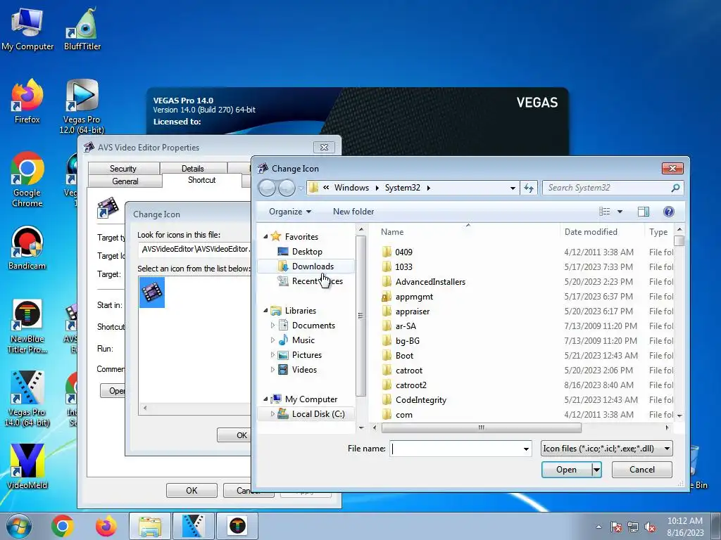Open the split arrow of the Open button
The height and width of the screenshot is (540, 721).
click(x=596, y=470)
